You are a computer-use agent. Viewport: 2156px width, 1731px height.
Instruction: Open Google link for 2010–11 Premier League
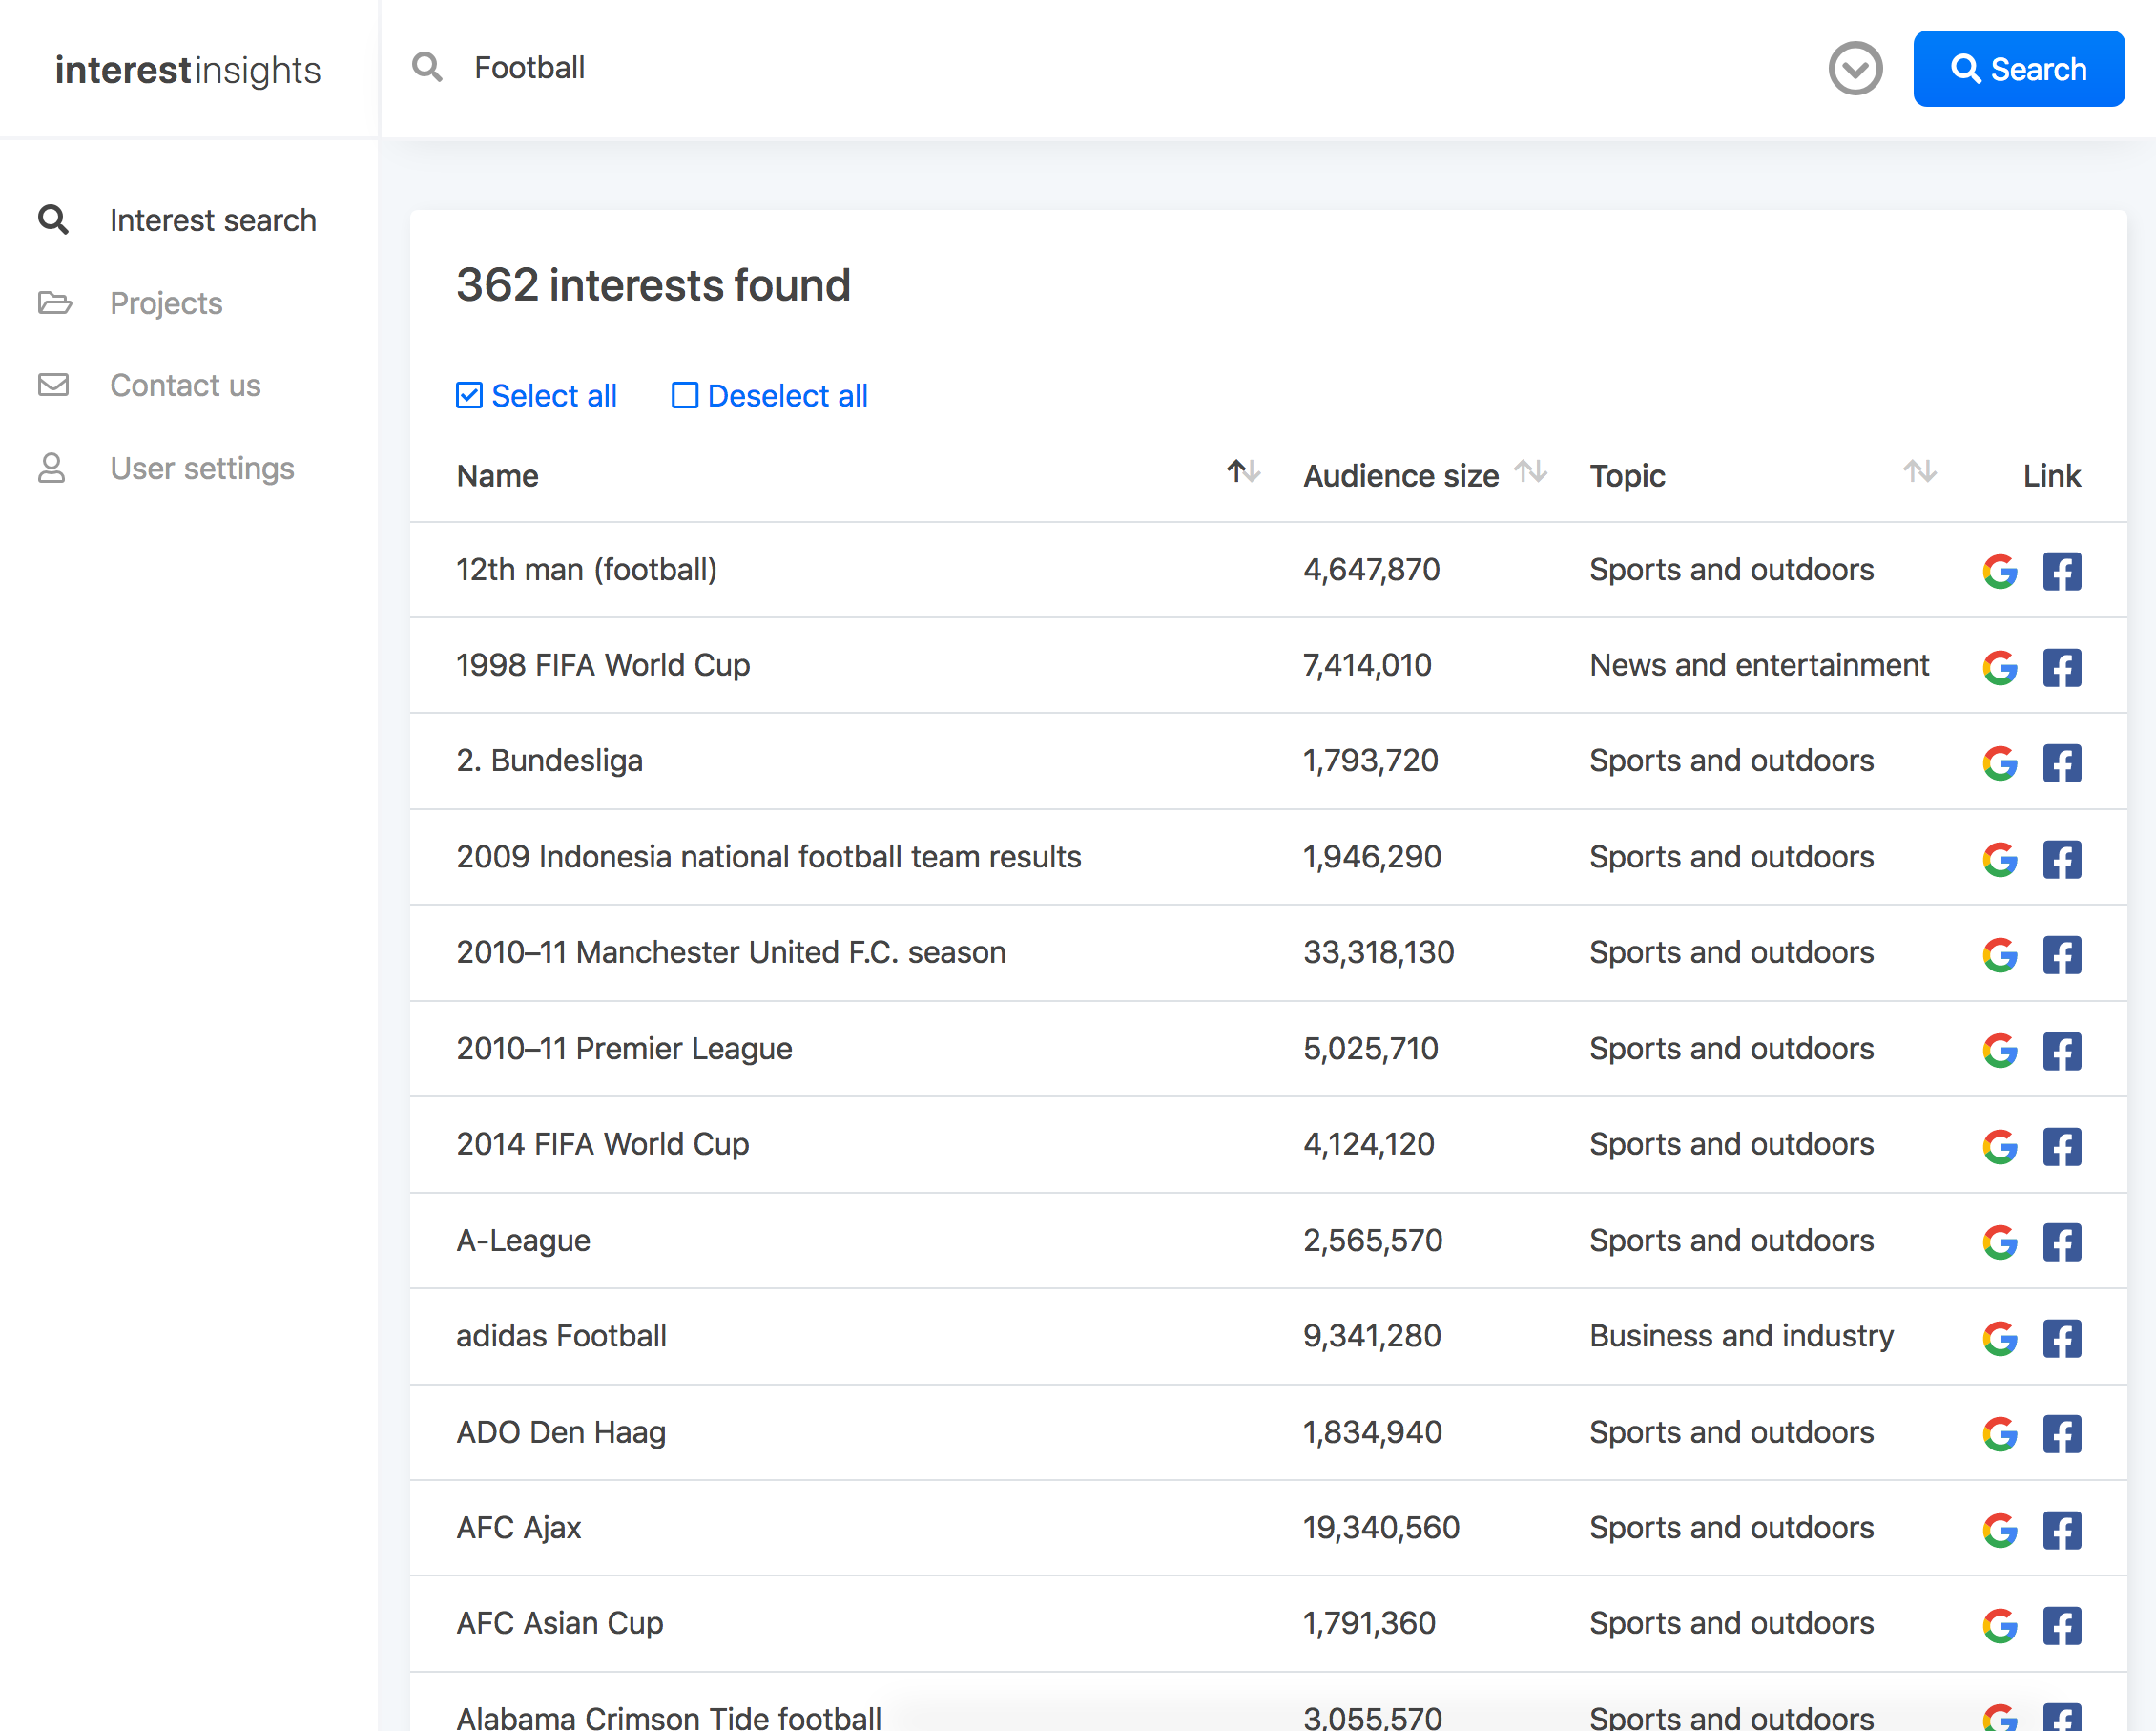pos(2000,1051)
